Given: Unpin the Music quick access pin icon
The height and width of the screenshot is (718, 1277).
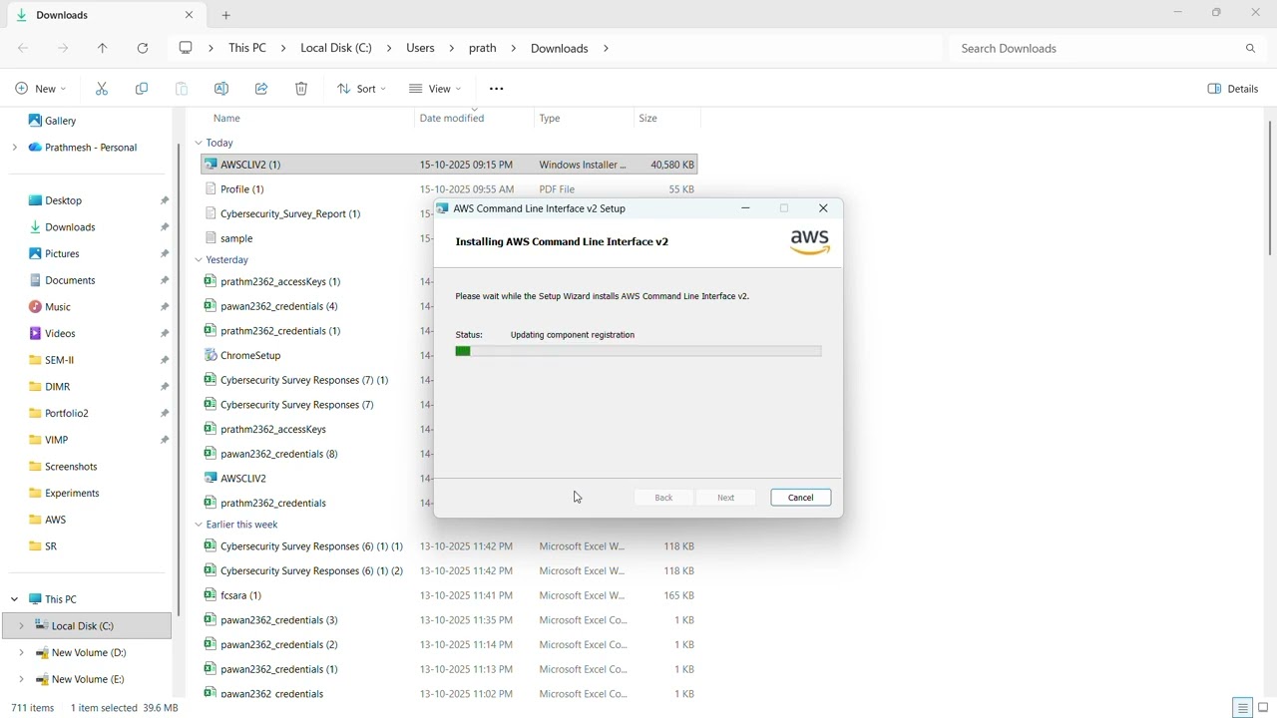Looking at the screenshot, I should tap(165, 307).
